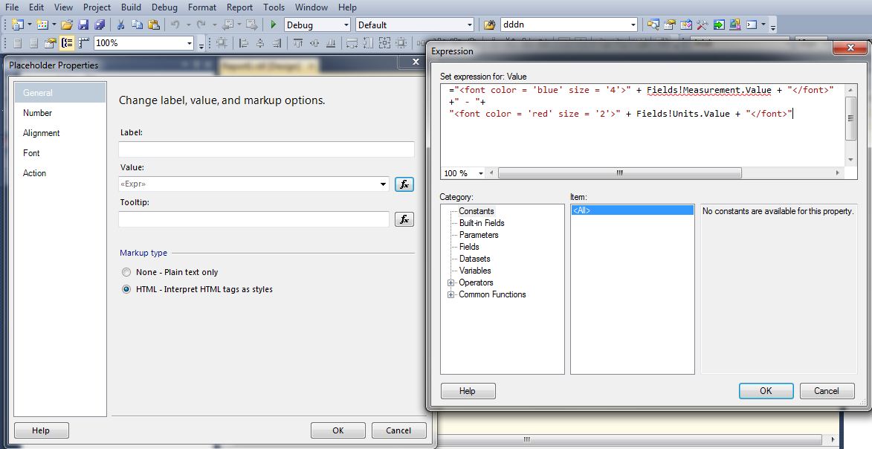Click Cancel in the Expression dialog
Viewport: 872px width, 449px height.
click(827, 390)
